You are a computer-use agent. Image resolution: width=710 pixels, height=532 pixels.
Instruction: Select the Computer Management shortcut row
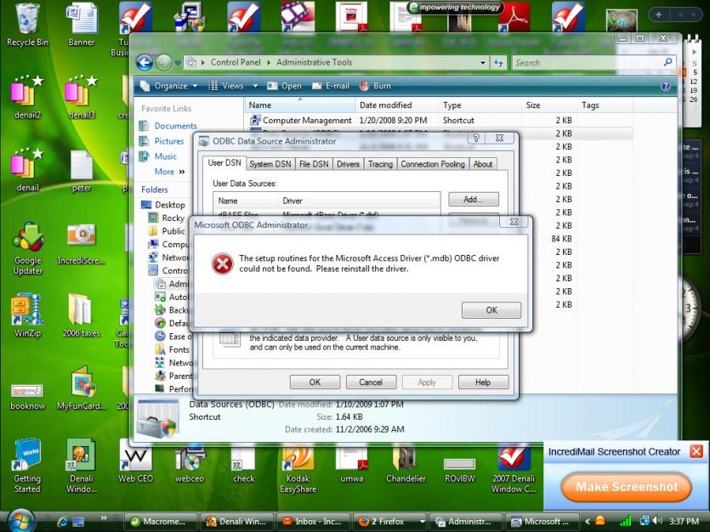(440, 121)
